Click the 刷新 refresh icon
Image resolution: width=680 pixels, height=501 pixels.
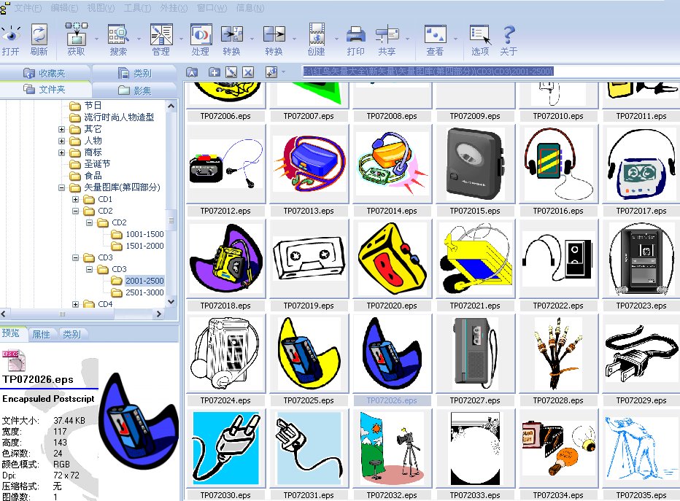(x=39, y=35)
